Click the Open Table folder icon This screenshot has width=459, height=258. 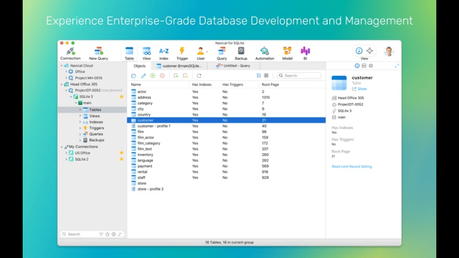click(x=133, y=76)
